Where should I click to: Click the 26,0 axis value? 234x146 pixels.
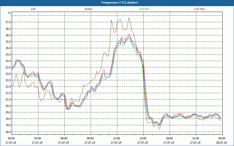pos(8,35)
